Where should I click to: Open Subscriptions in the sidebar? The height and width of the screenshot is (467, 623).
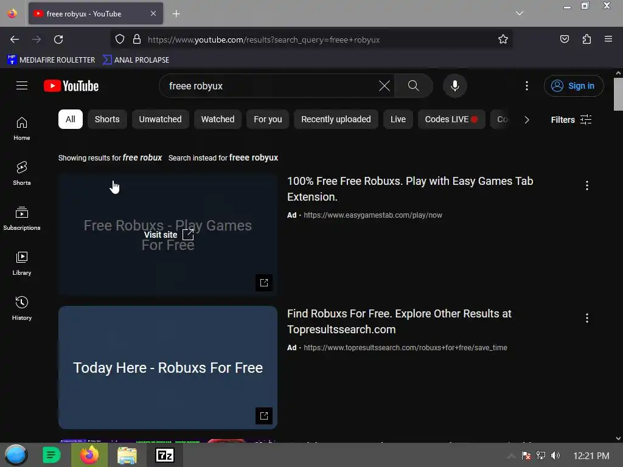22,218
